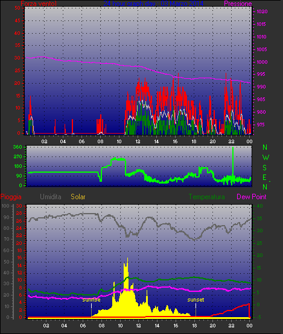Click the W compass letter
The image size is (283, 334).
coord(266,158)
